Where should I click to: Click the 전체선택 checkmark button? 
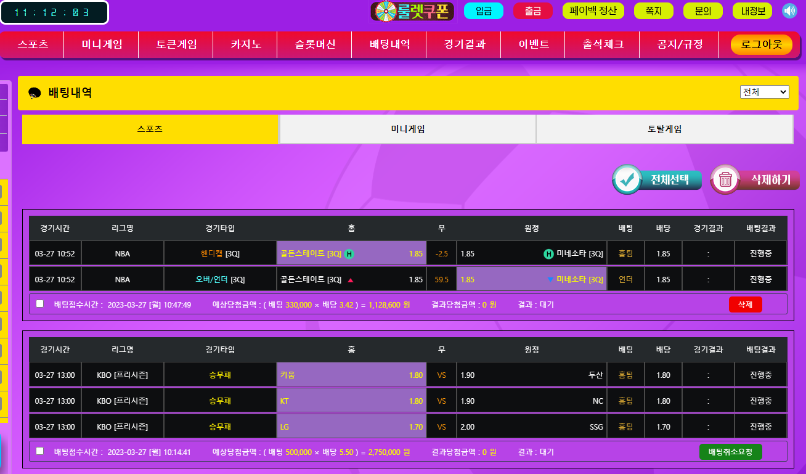657,179
